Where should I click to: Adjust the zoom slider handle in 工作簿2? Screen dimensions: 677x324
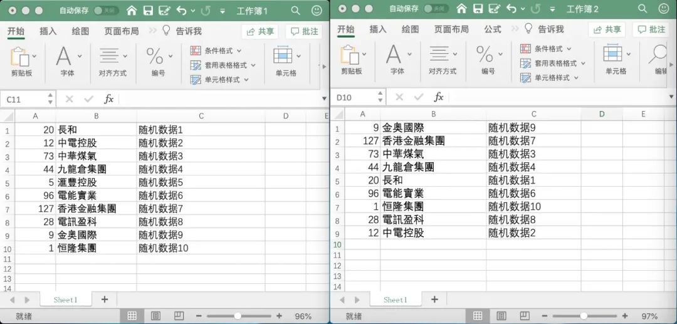click(x=584, y=316)
